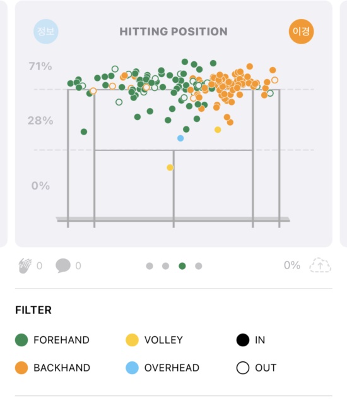Tap the clapping hands applause icon
Image resolution: width=347 pixels, height=405 pixels.
pos(25,265)
